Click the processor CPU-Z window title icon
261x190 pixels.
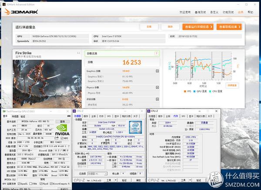point(74,111)
